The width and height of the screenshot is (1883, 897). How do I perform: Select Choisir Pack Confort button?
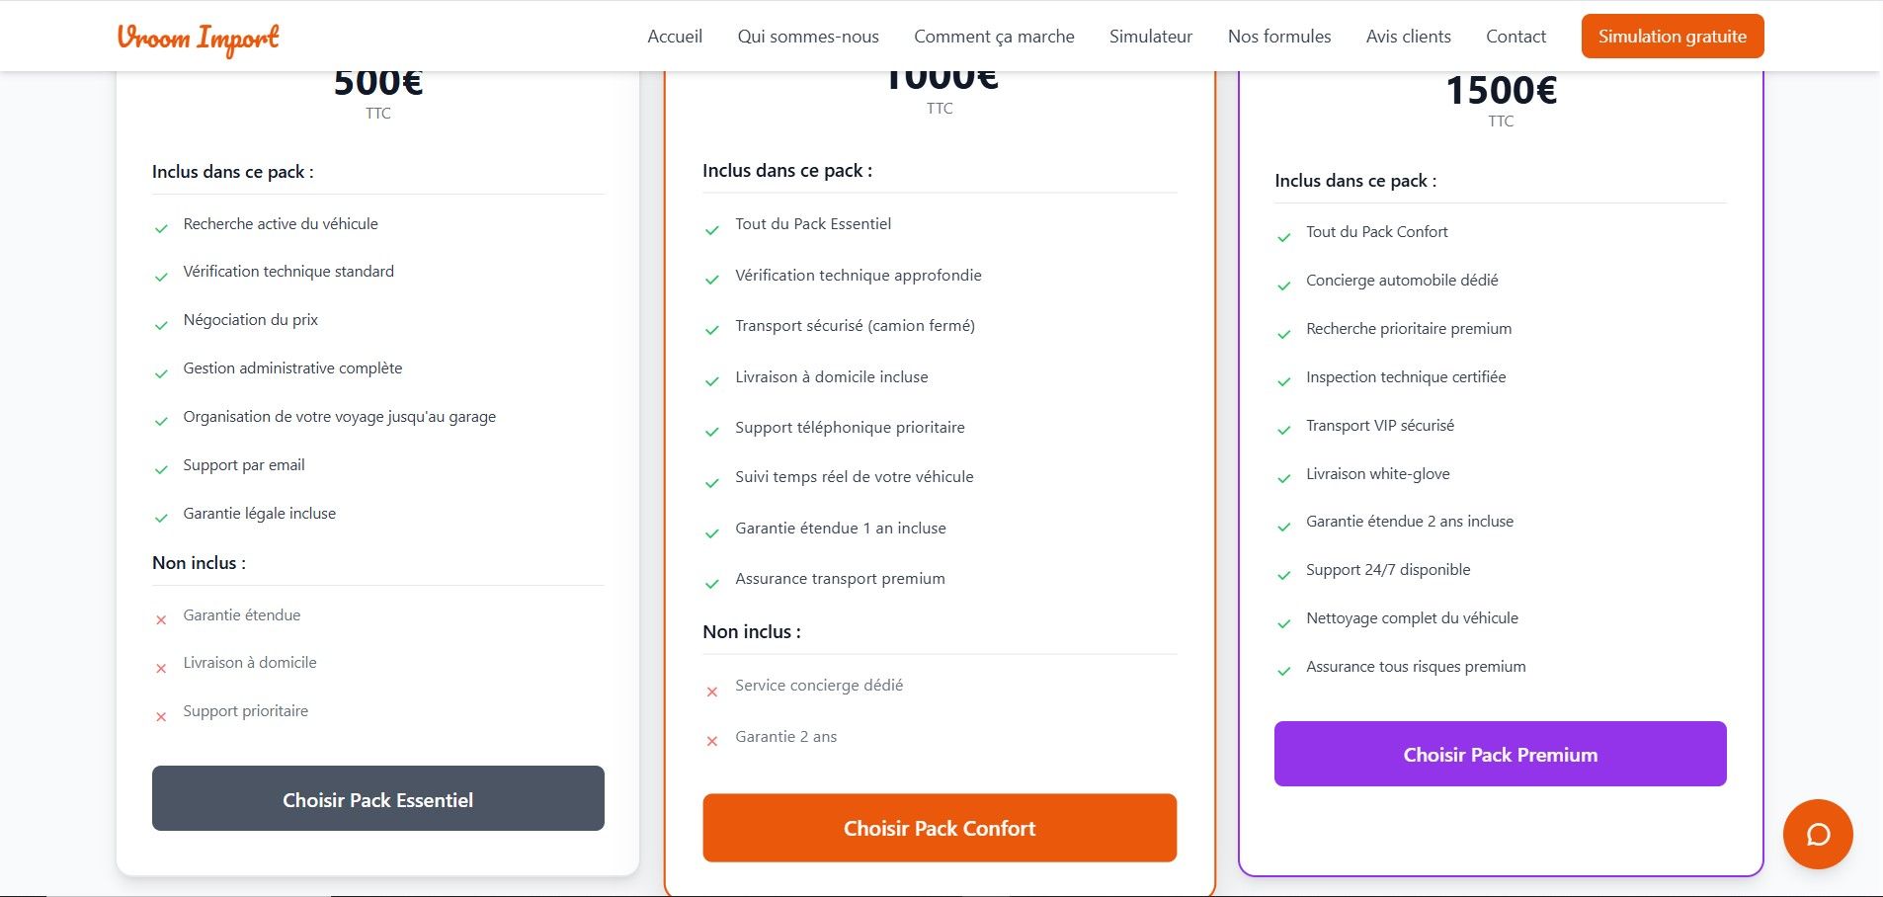pos(940,828)
